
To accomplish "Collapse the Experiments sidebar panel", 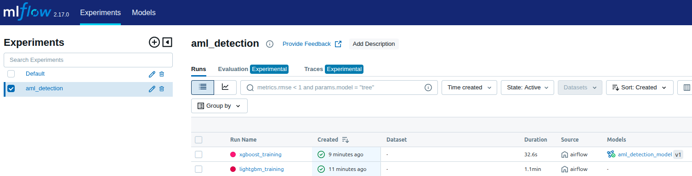I will pyautogui.click(x=167, y=42).
